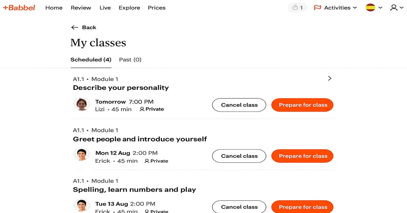Viewport: 407px width, 213px height.
Task: Cancel the class with Lizi tomorrow
Action: (239, 105)
